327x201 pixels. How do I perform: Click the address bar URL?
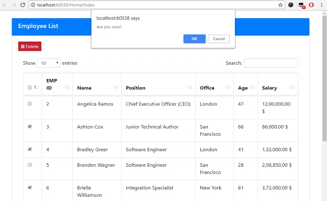(x=66, y=5)
